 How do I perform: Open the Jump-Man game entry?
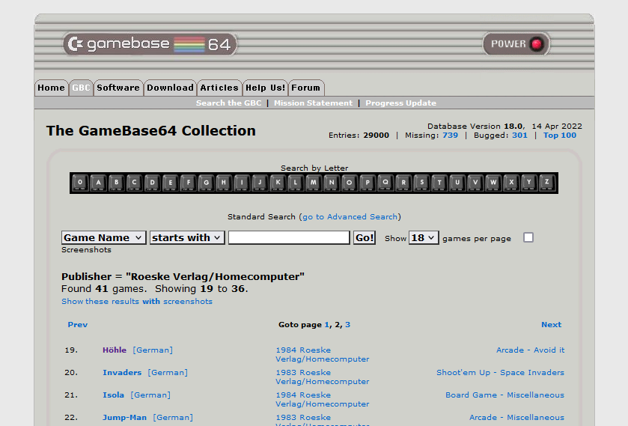124,417
